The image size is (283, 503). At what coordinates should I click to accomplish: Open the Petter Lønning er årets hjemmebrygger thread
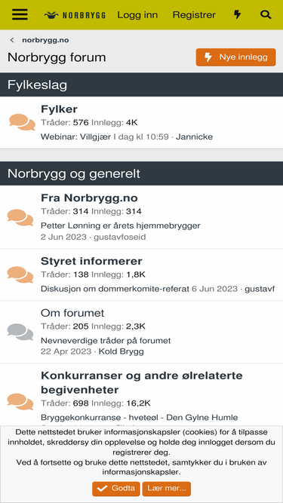click(120, 225)
